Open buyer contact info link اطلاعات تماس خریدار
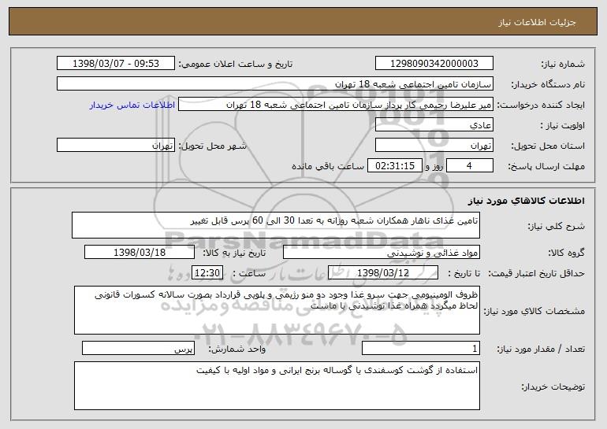Viewport: 607px width, 429px height. 132,105
